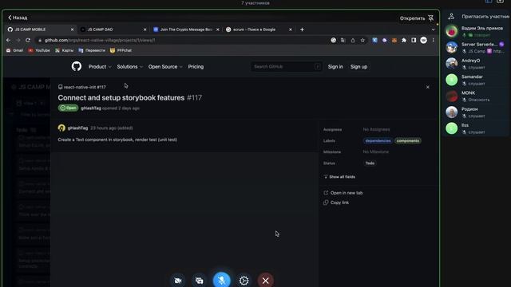Leave the call with the red X

point(266,280)
